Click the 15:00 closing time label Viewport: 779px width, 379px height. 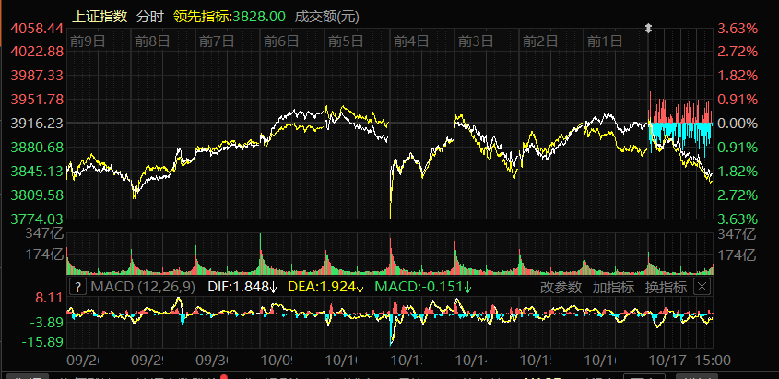[x=713, y=360]
